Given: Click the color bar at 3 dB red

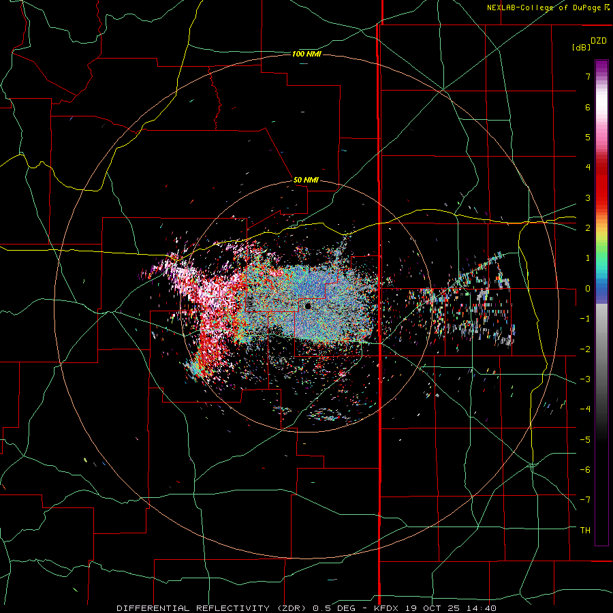Looking at the screenshot, I should click(x=601, y=198).
